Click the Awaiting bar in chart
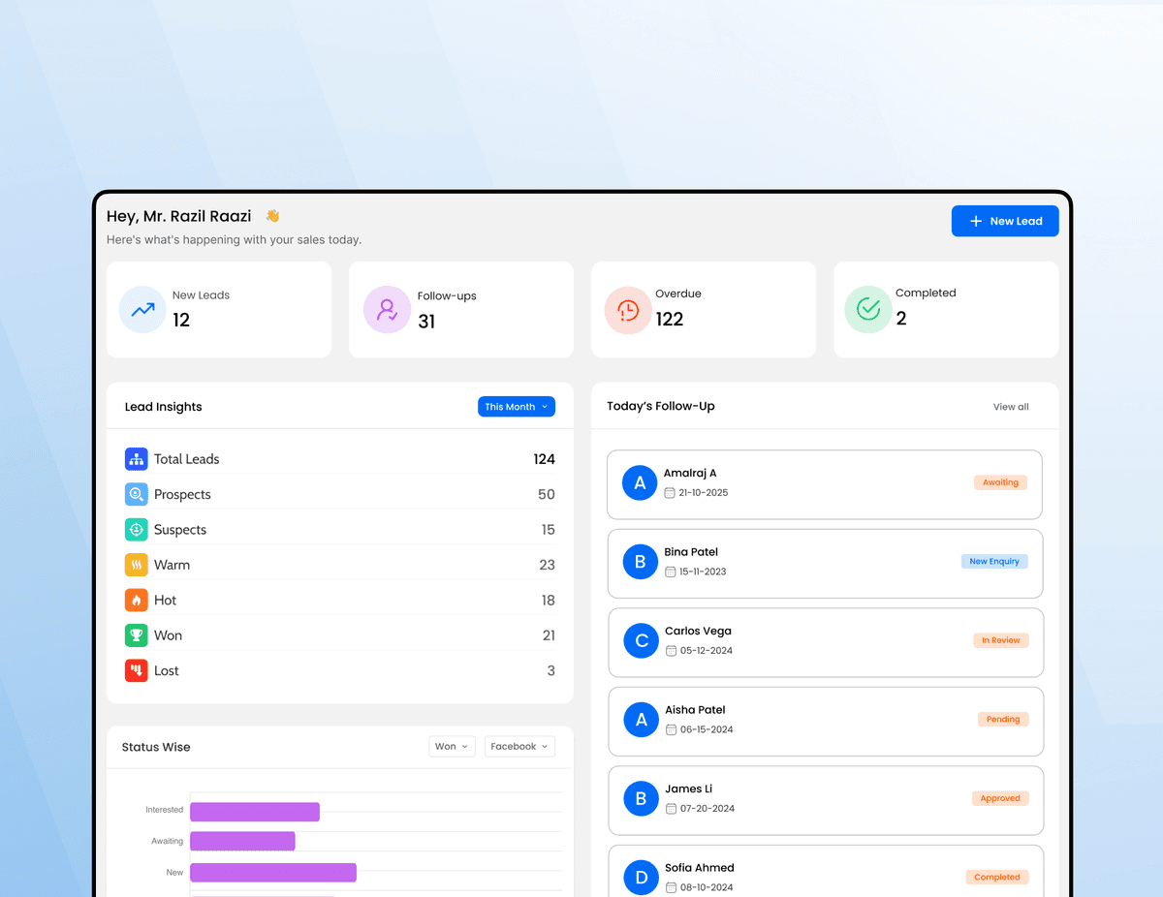Screen dimensions: 1163x897 click(x=242, y=842)
